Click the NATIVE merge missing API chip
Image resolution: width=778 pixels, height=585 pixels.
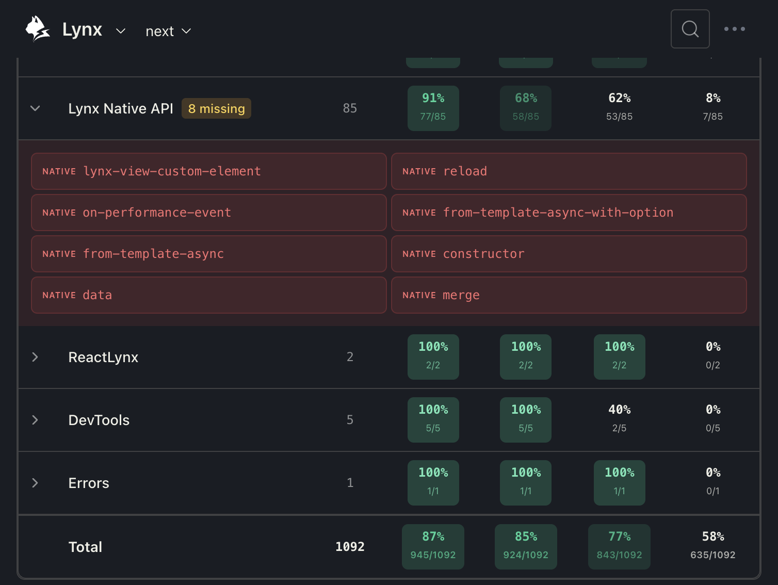pos(569,295)
